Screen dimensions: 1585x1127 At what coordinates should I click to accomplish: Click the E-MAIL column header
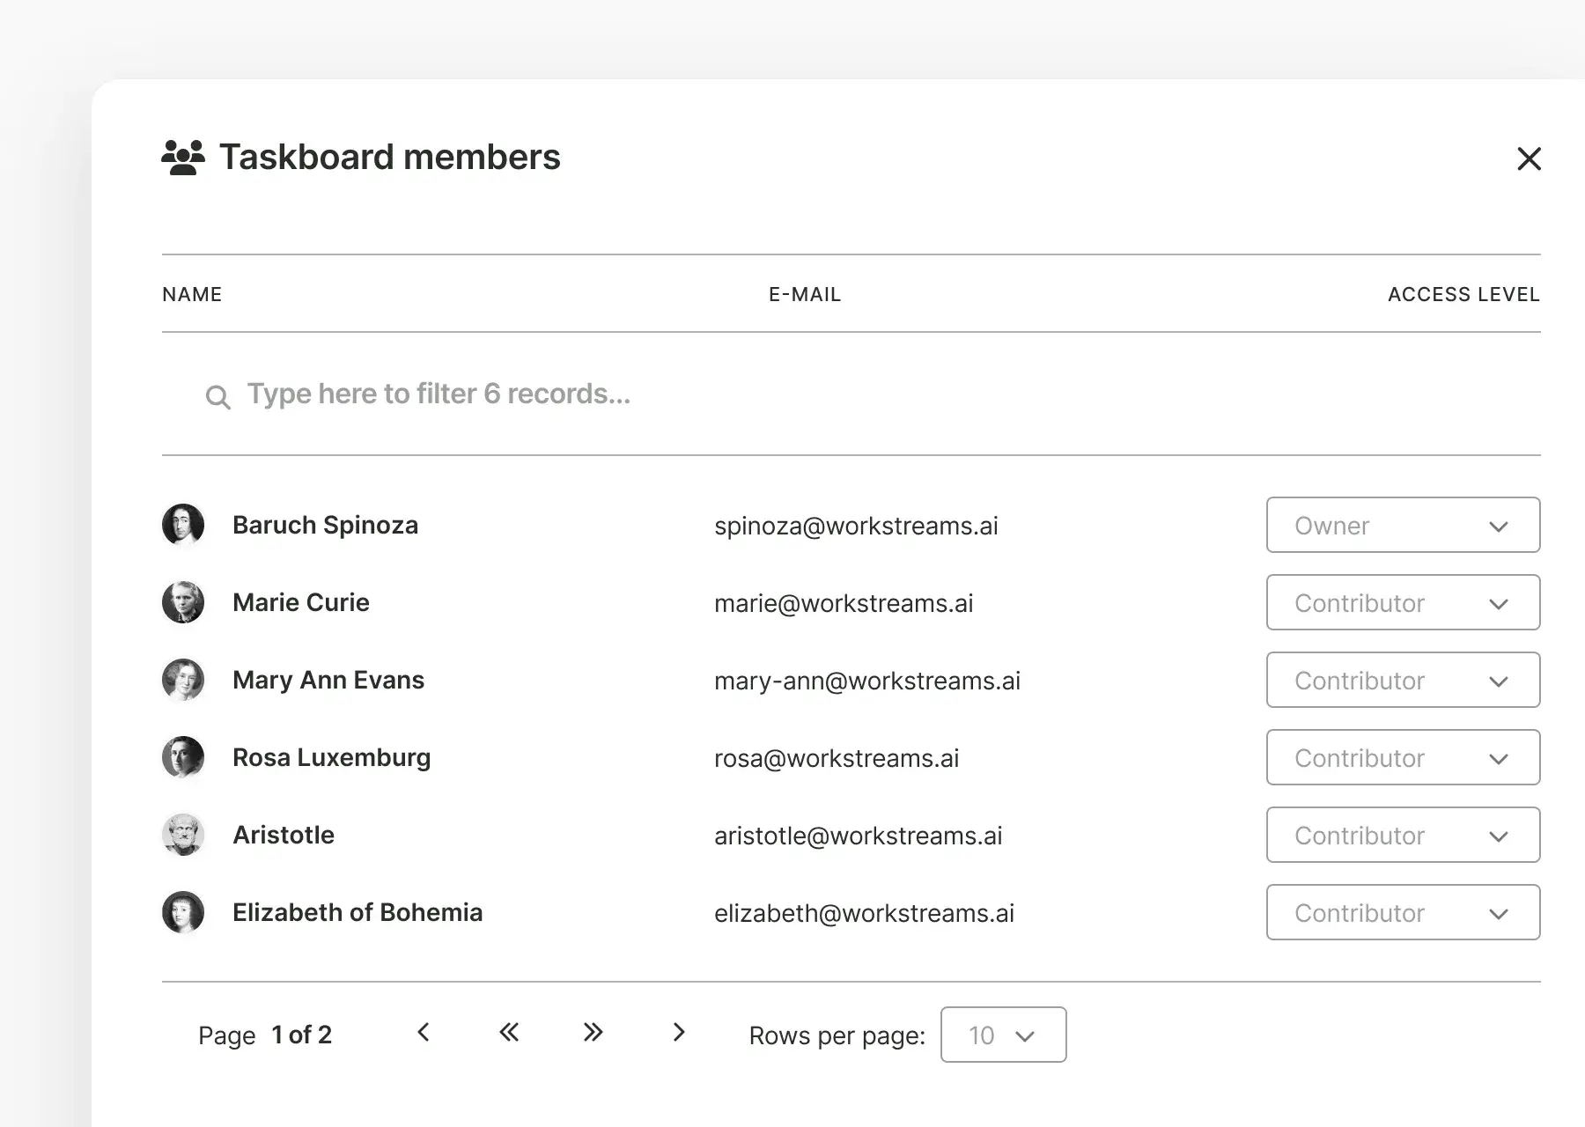click(x=804, y=295)
